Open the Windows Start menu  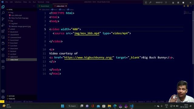pos(63,106)
